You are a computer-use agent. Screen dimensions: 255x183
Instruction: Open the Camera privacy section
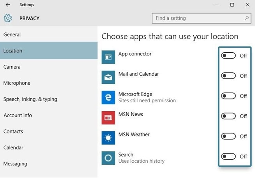tap(12, 67)
